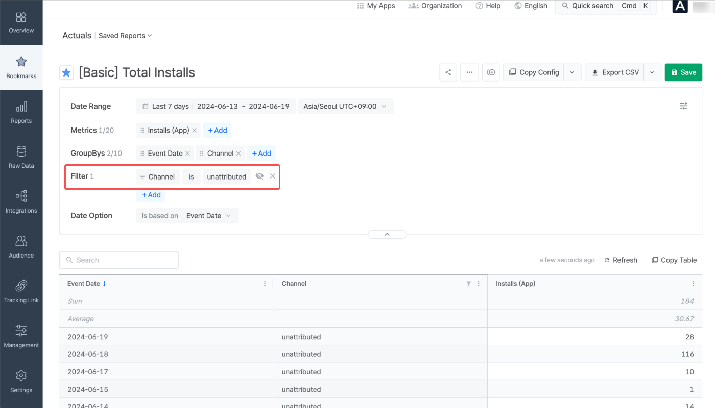Open Settings in the sidebar
This screenshot has height=408, width=715.
coord(21,382)
